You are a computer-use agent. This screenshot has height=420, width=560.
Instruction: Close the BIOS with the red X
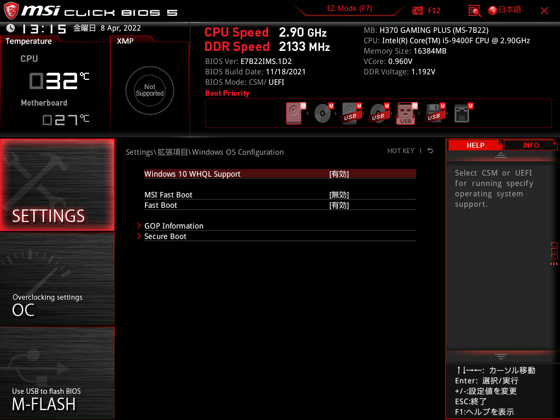(x=544, y=11)
